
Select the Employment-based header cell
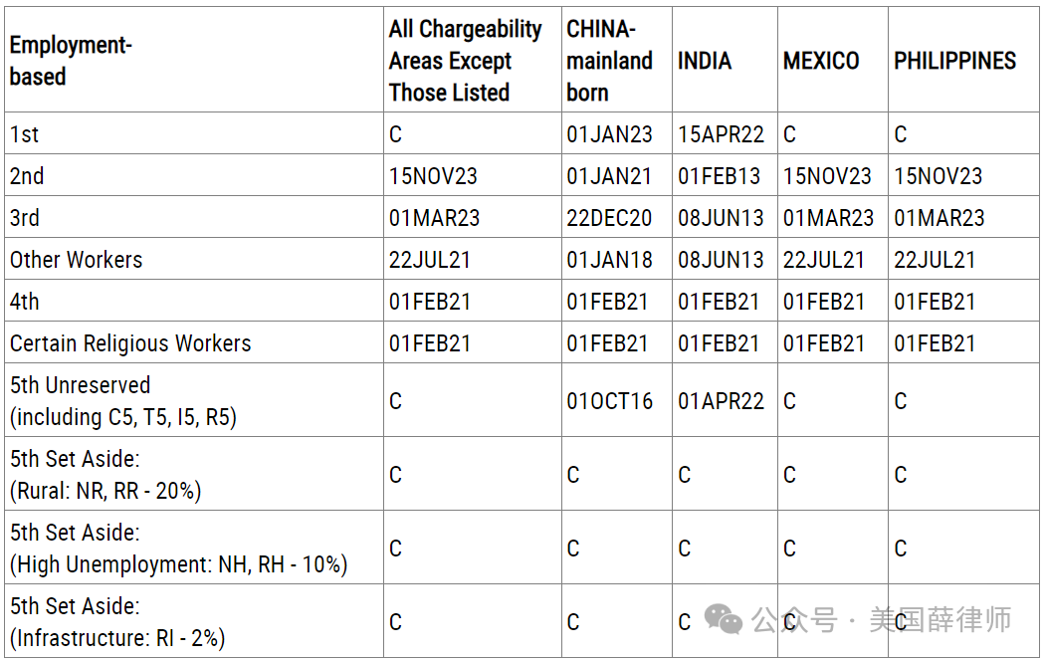(x=71, y=61)
